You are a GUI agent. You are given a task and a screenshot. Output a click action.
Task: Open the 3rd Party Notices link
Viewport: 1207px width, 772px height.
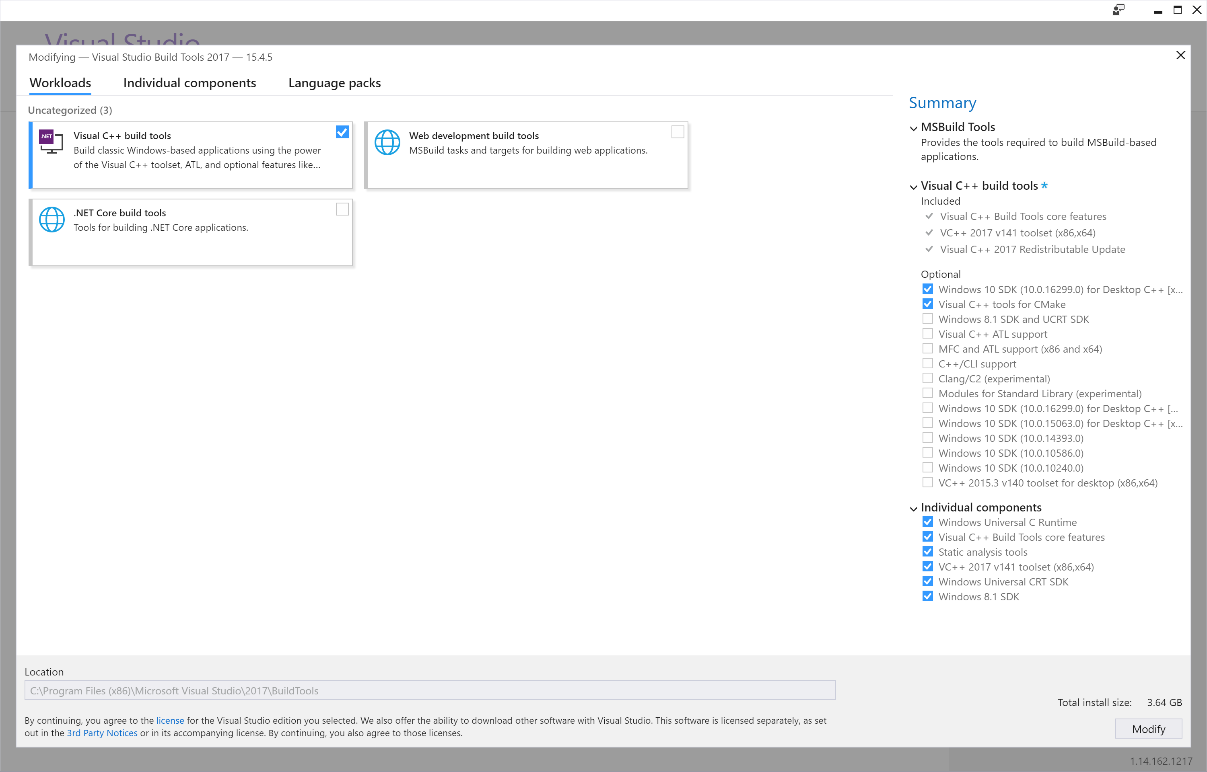point(102,733)
